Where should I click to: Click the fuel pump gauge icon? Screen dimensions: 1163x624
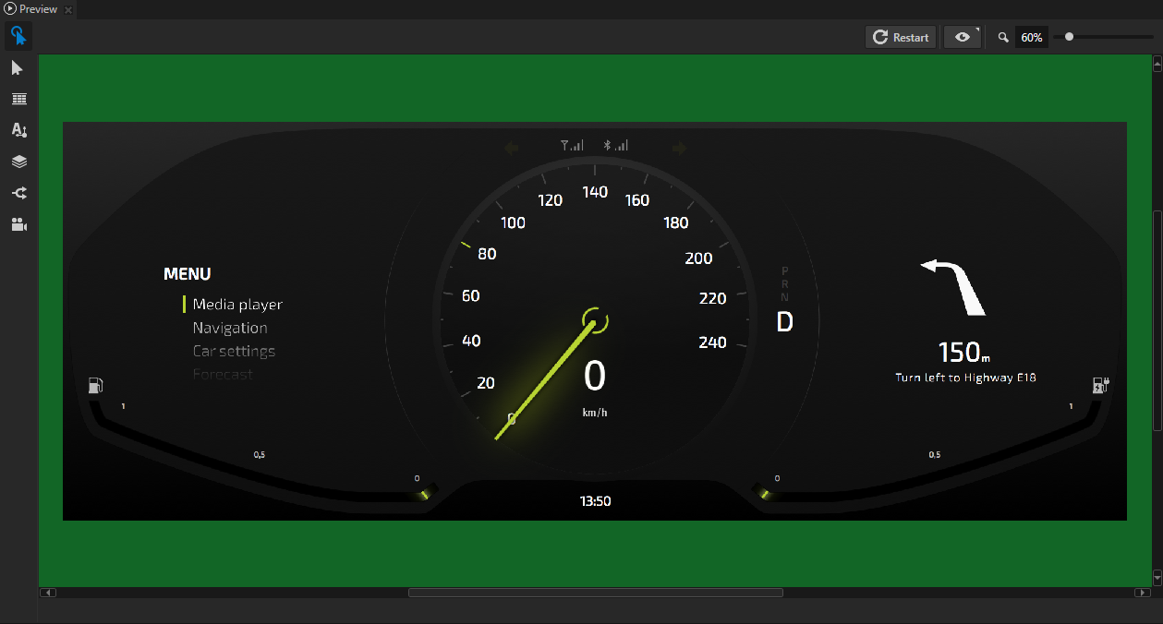tap(95, 385)
